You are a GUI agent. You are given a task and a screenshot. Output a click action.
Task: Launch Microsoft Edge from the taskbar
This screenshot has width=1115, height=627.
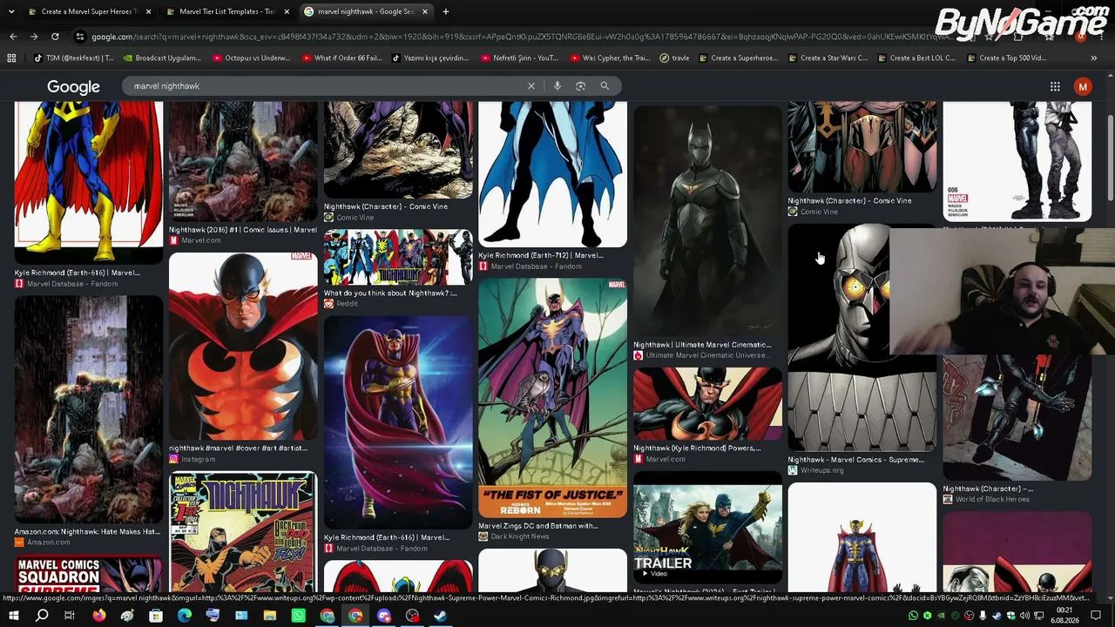pyautogui.click(x=185, y=616)
